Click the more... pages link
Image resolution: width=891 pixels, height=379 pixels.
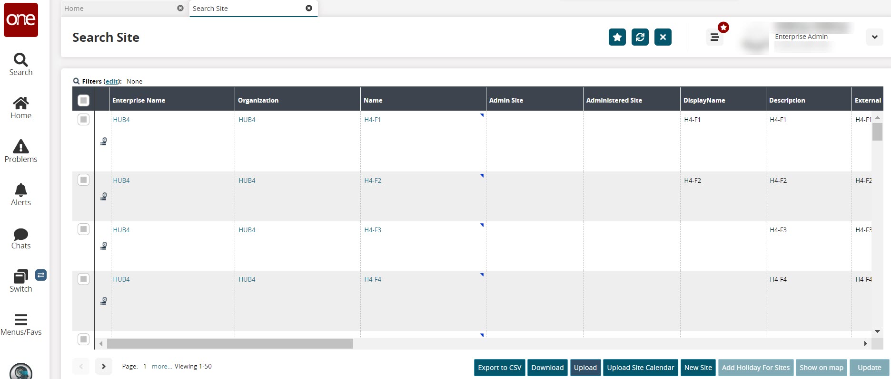pos(162,366)
